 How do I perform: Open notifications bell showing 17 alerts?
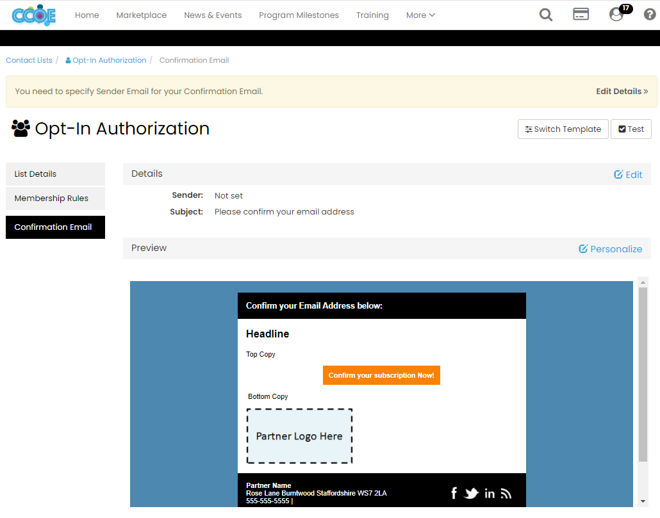pos(615,15)
